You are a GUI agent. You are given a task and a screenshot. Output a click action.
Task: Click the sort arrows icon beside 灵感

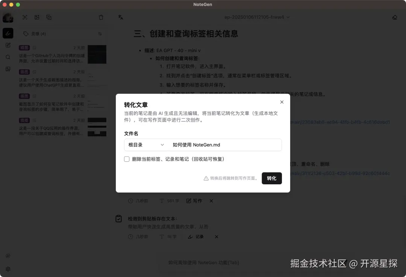point(100,34)
